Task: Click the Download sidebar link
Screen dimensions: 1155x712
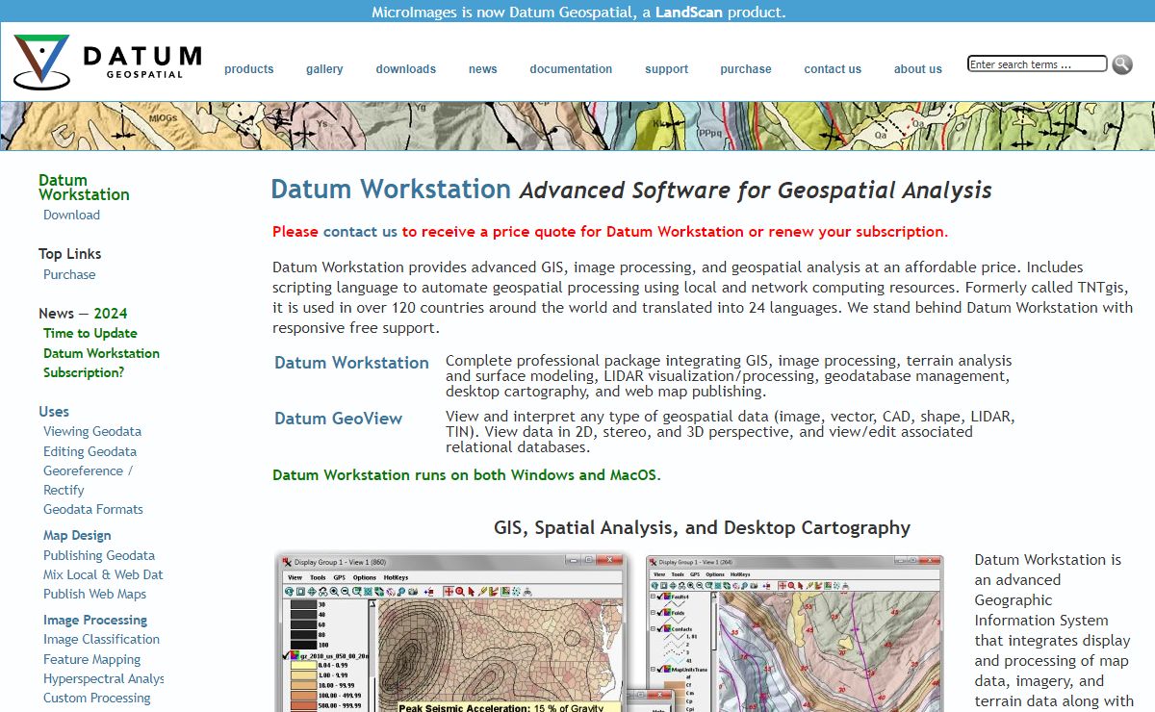Action: pyautogui.click(x=71, y=216)
